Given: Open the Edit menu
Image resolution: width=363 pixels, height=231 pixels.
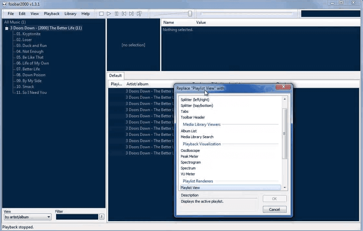Looking at the screenshot, I should 22,14.
